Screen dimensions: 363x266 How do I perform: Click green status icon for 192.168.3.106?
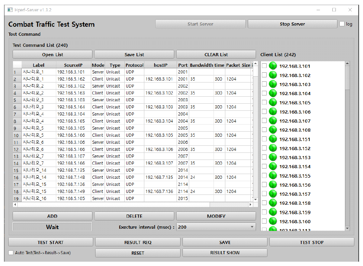[x=273, y=112]
